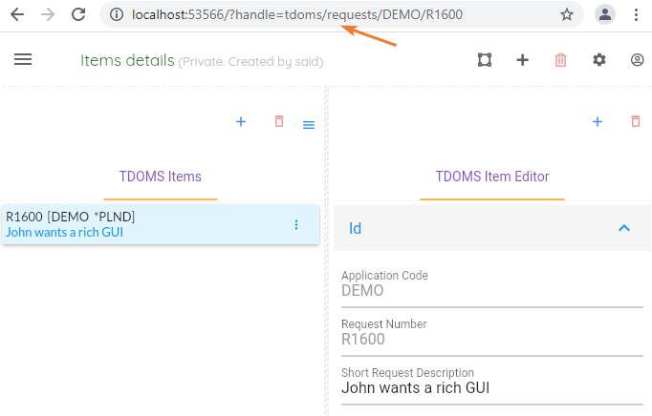Click the black plus icon in header
This screenshot has width=652, height=416.
pos(522,60)
